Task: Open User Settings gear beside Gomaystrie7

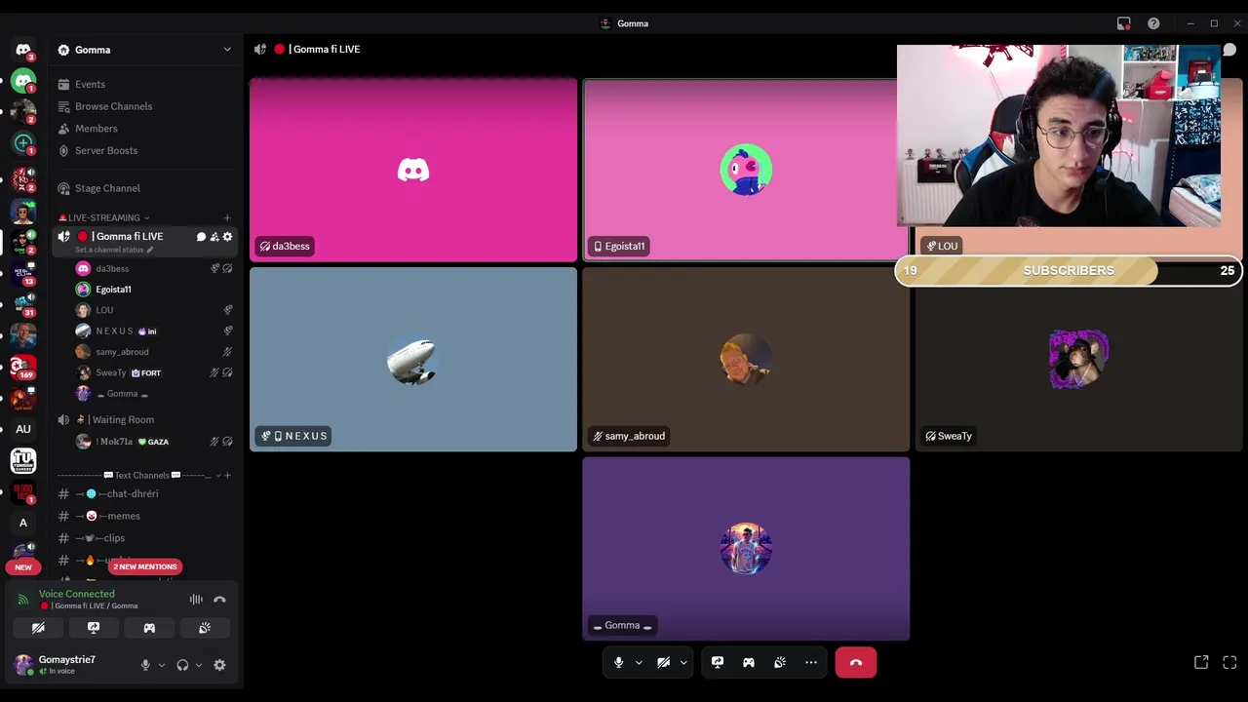Action: (219, 665)
